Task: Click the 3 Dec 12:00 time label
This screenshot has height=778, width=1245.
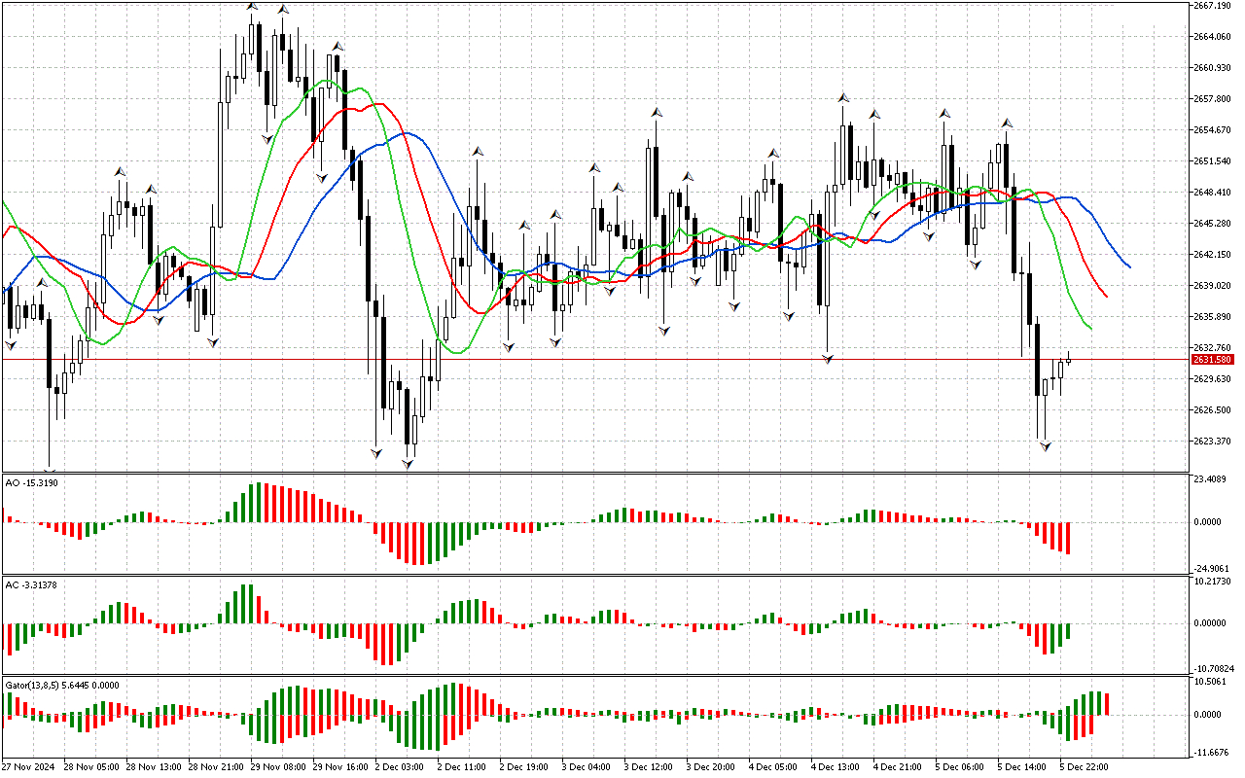Action: pyautogui.click(x=649, y=767)
